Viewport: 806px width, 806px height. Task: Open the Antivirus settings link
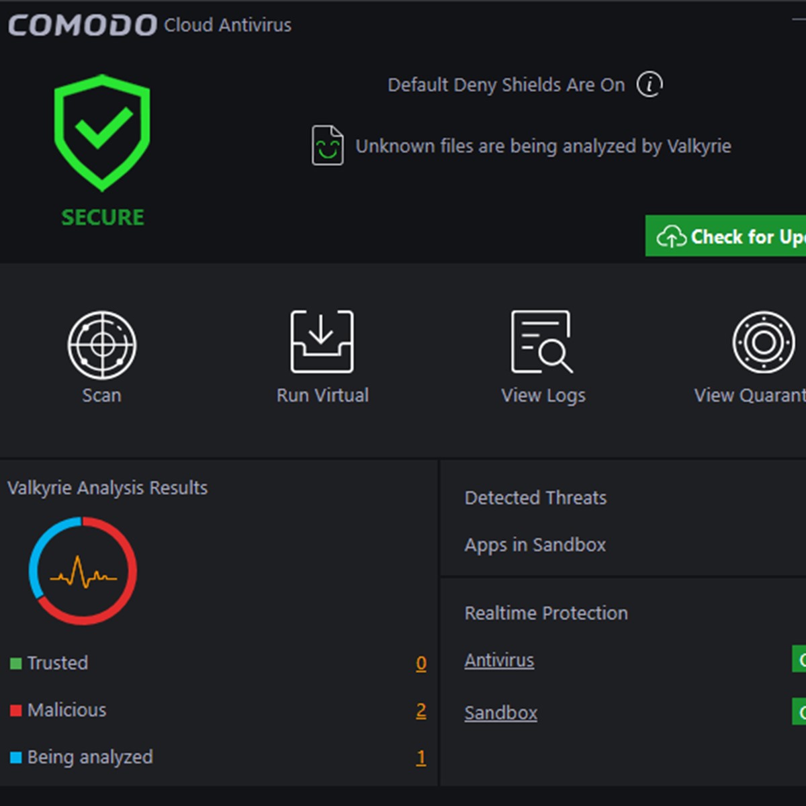coord(499,660)
